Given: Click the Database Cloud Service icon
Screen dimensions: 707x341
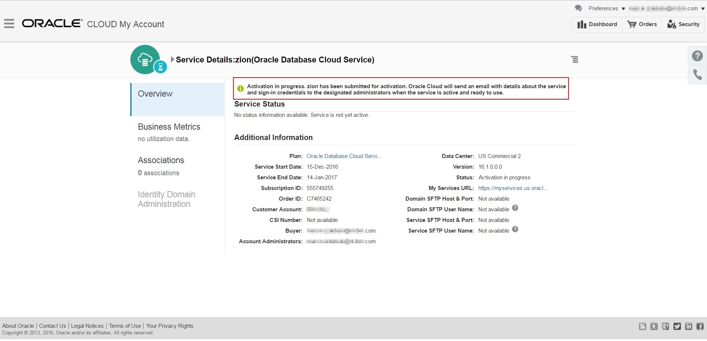Looking at the screenshot, I should tap(145, 59).
